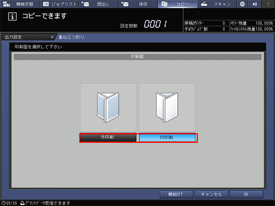Click the information icon beside コピーできます
The height and width of the screenshot is (206, 275).
(12, 16)
